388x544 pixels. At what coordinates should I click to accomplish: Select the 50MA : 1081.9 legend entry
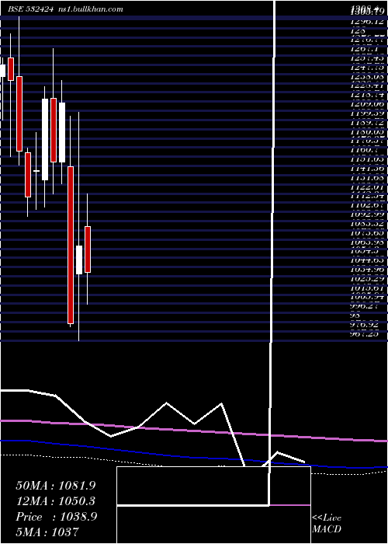56,486
